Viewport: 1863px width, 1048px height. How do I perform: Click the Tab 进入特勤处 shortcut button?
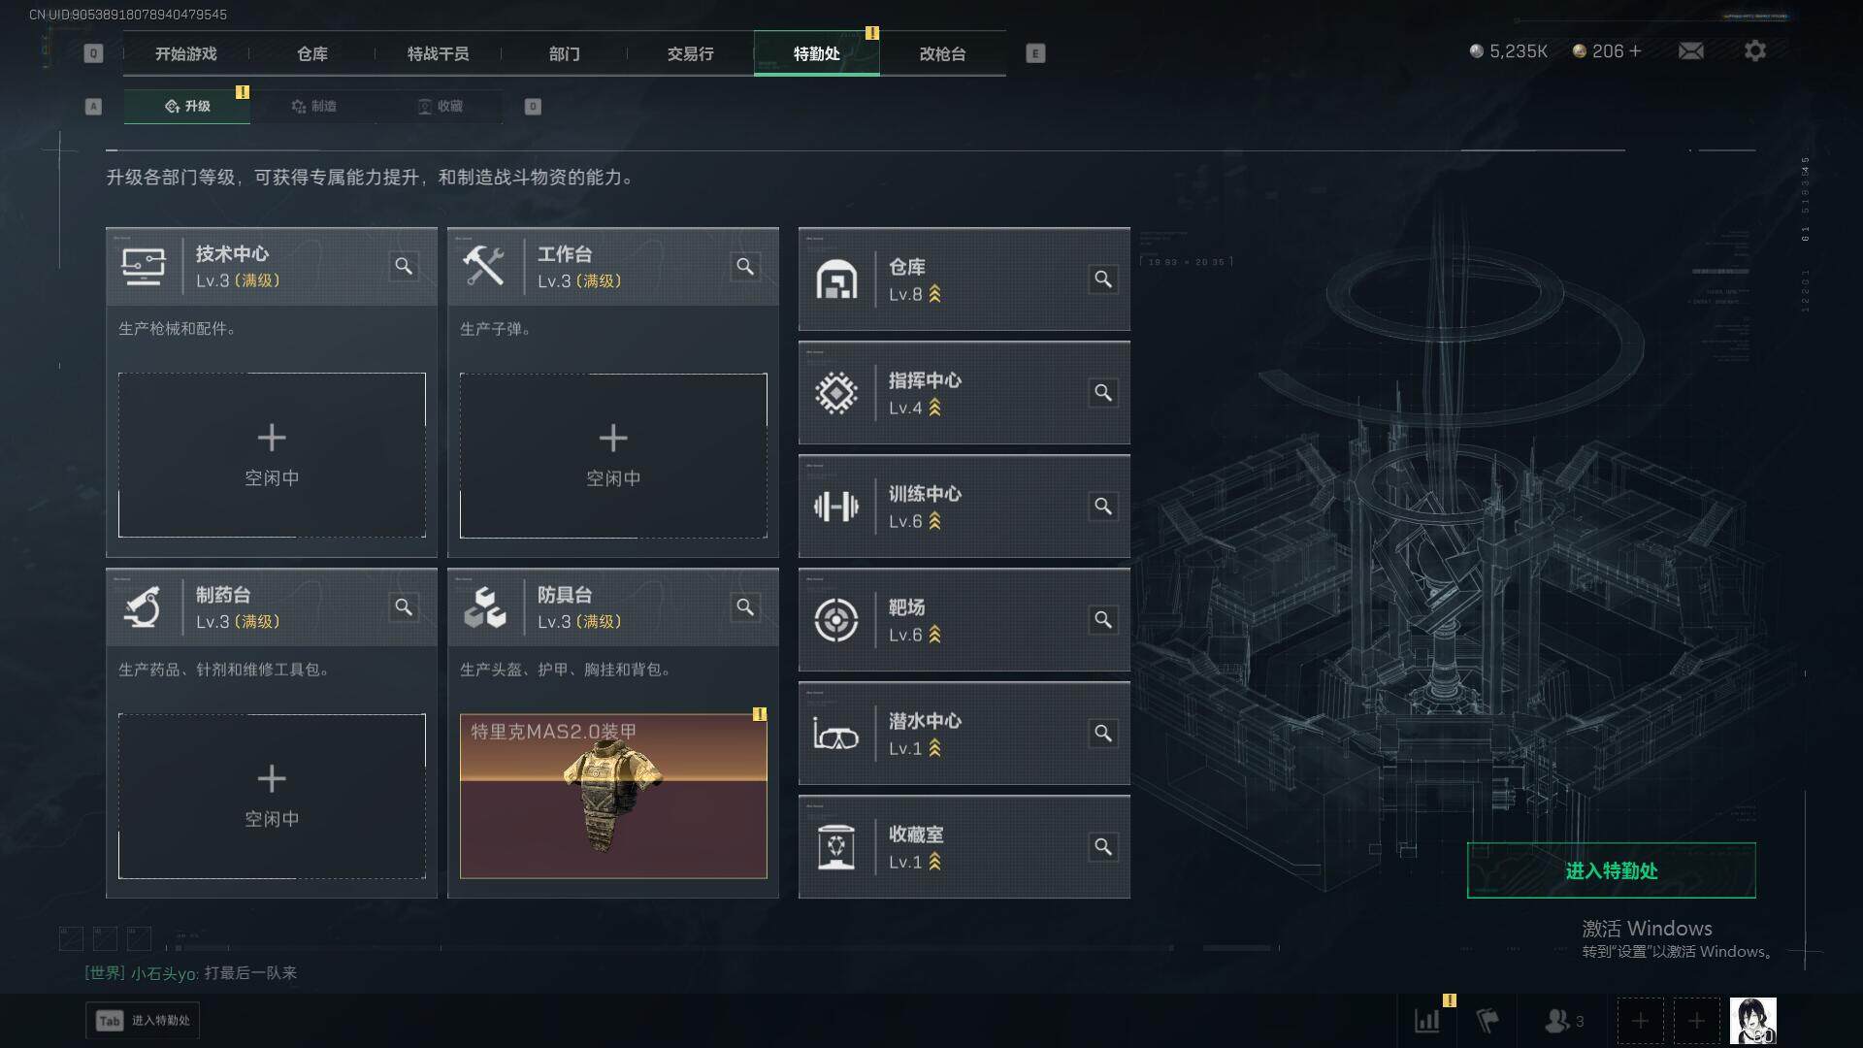[x=143, y=1020]
